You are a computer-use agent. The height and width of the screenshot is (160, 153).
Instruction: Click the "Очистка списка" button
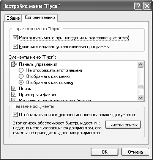pos(123,125)
